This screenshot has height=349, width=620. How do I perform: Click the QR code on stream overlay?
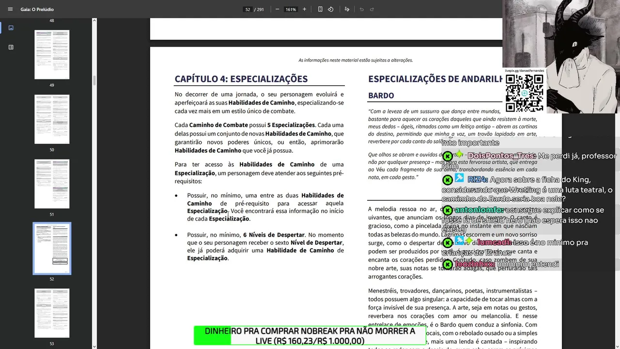tap(525, 93)
